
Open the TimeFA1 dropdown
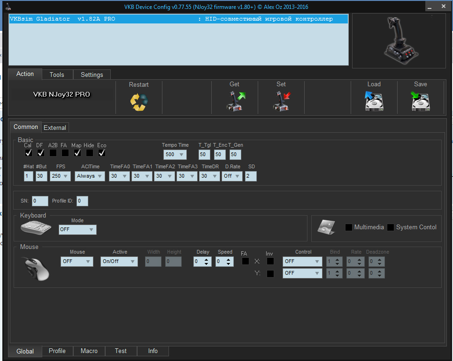pos(142,176)
